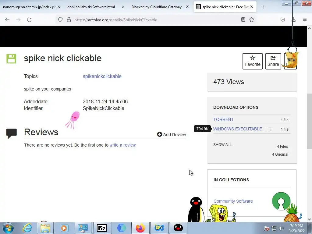Launch Internet Explorer from taskbar

click(27, 228)
